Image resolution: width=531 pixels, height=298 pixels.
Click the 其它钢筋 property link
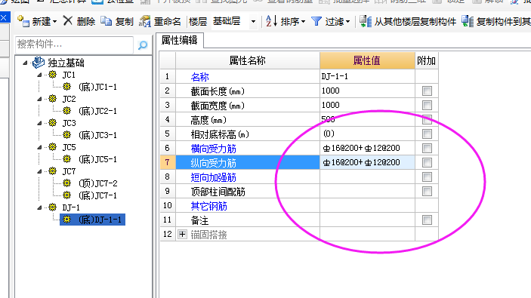[x=208, y=206]
